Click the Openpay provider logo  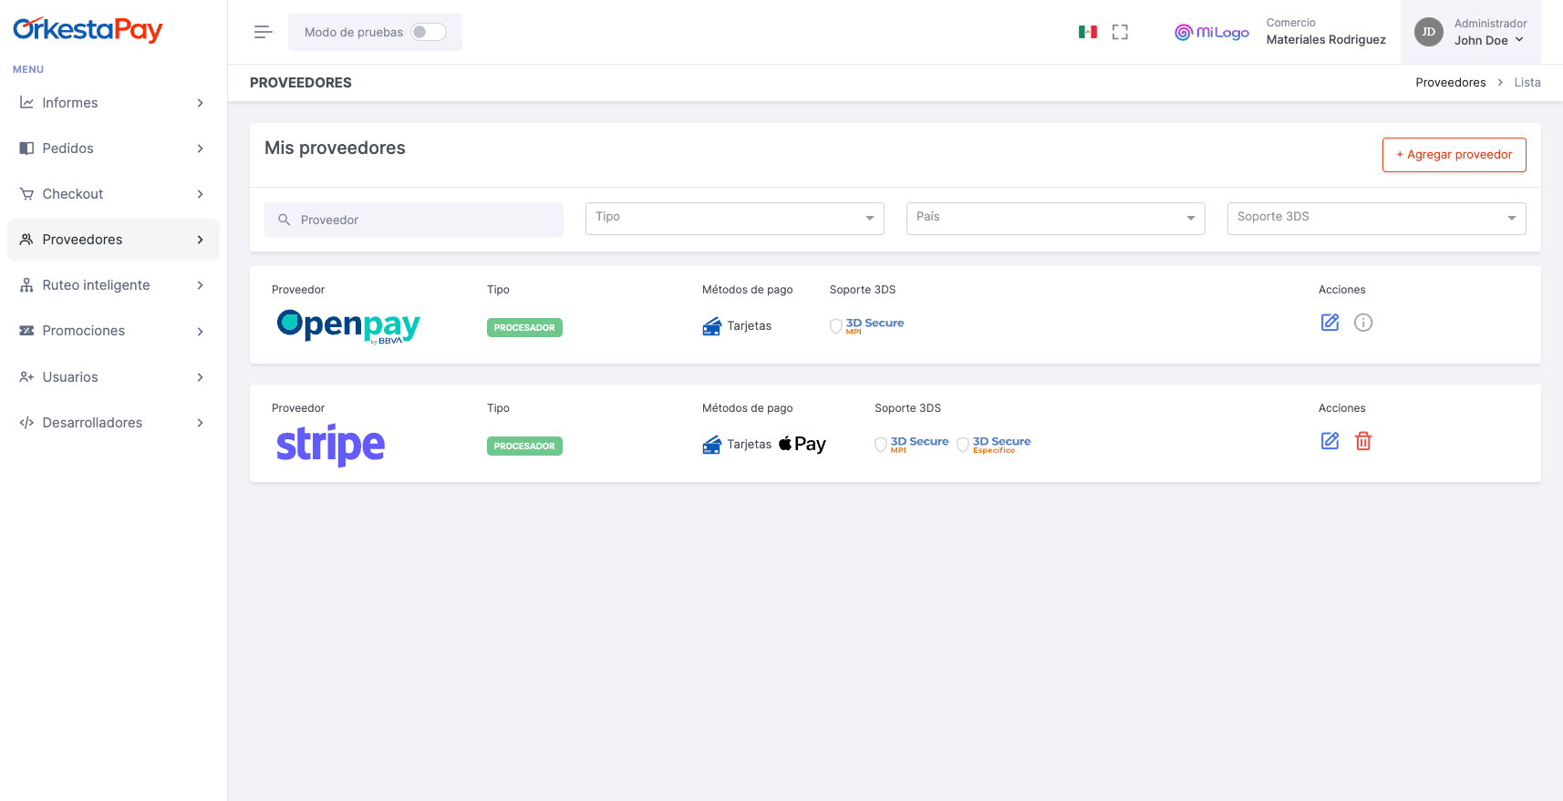(348, 326)
